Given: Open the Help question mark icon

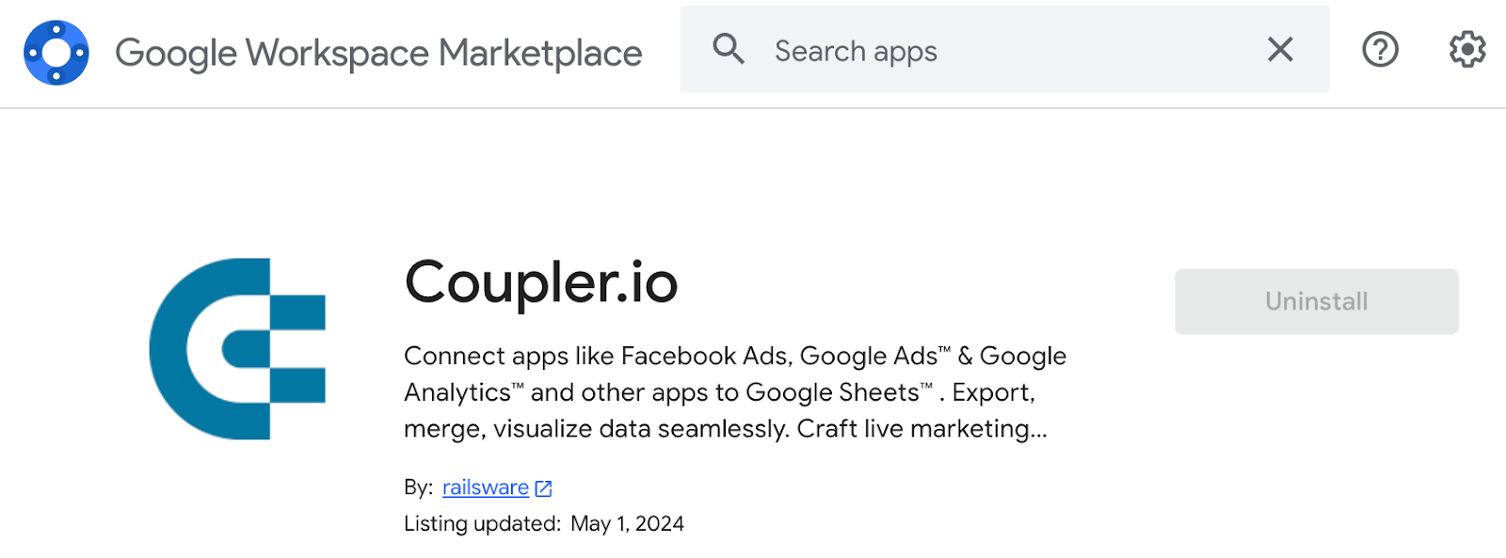Looking at the screenshot, I should (1380, 49).
